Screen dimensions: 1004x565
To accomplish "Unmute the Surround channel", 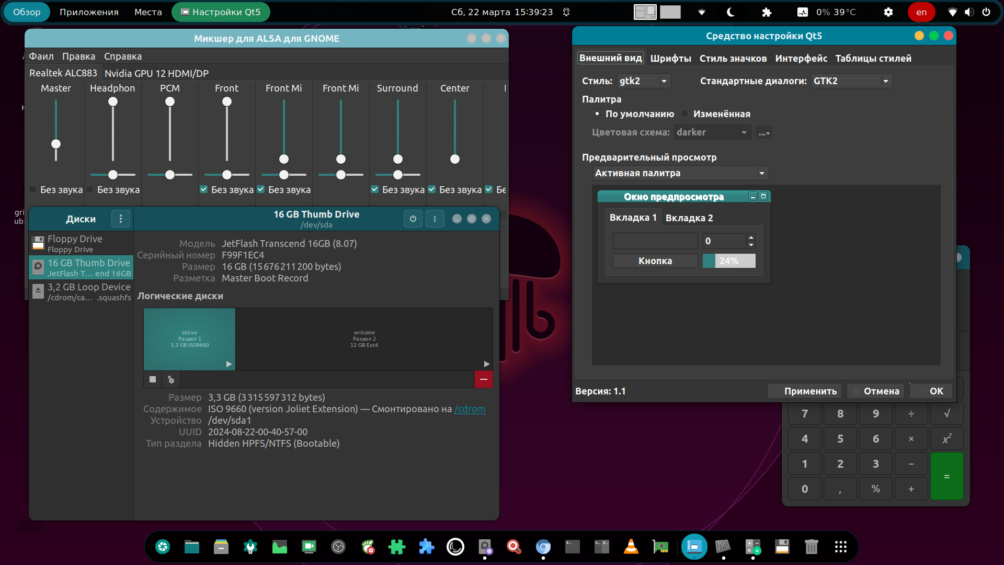I will [374, 189].
